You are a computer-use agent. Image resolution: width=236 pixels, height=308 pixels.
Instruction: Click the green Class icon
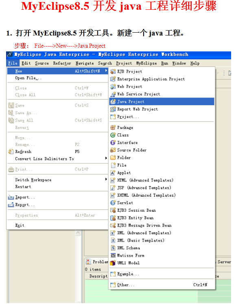(113, 135)
